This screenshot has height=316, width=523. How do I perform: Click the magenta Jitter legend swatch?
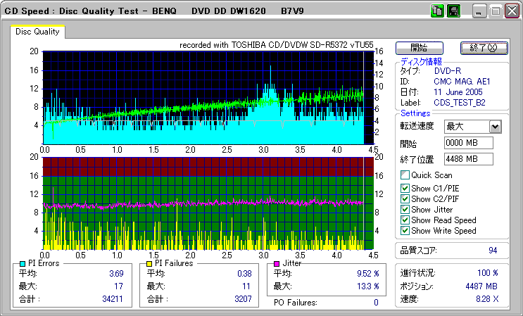(x=277, y=263)
